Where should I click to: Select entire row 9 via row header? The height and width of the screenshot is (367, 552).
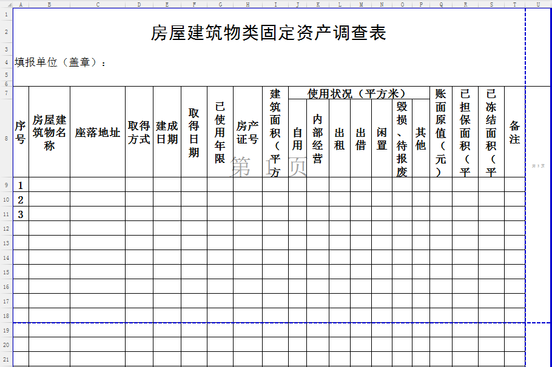pyautogui.click(x=6, y=185)
